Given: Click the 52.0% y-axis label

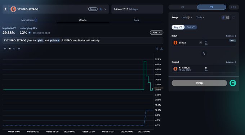Looking at the screenshot, I should click(158, 59).
